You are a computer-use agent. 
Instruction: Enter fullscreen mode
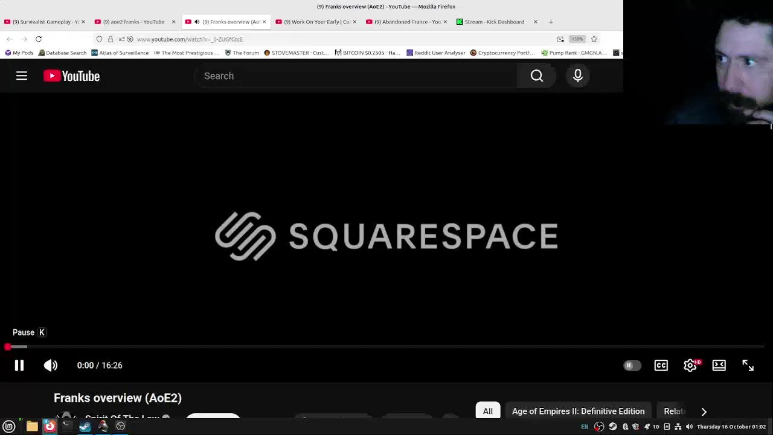coord(748,365)
